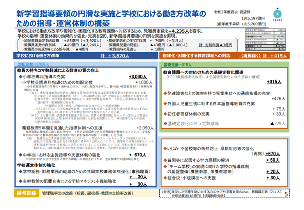The height and width of the screenshot is (210, 304).
Task: Click the '「チーム学校」の実現に向けた学校の指導体制' bullet
Action: coord(206,167)
